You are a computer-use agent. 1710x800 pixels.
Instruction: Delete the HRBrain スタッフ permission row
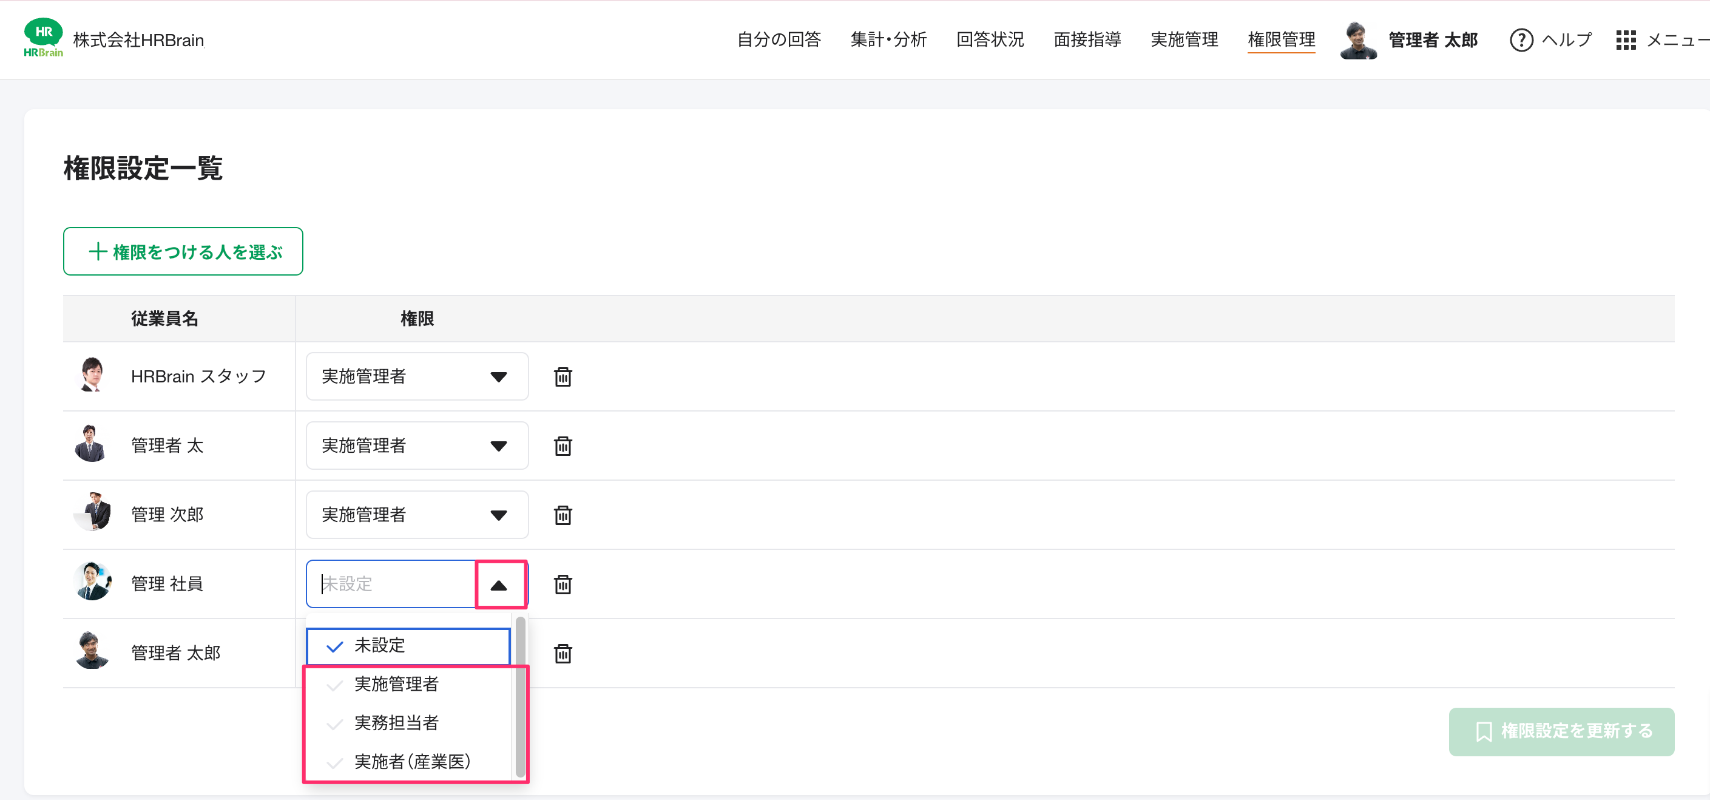[563, 376]
